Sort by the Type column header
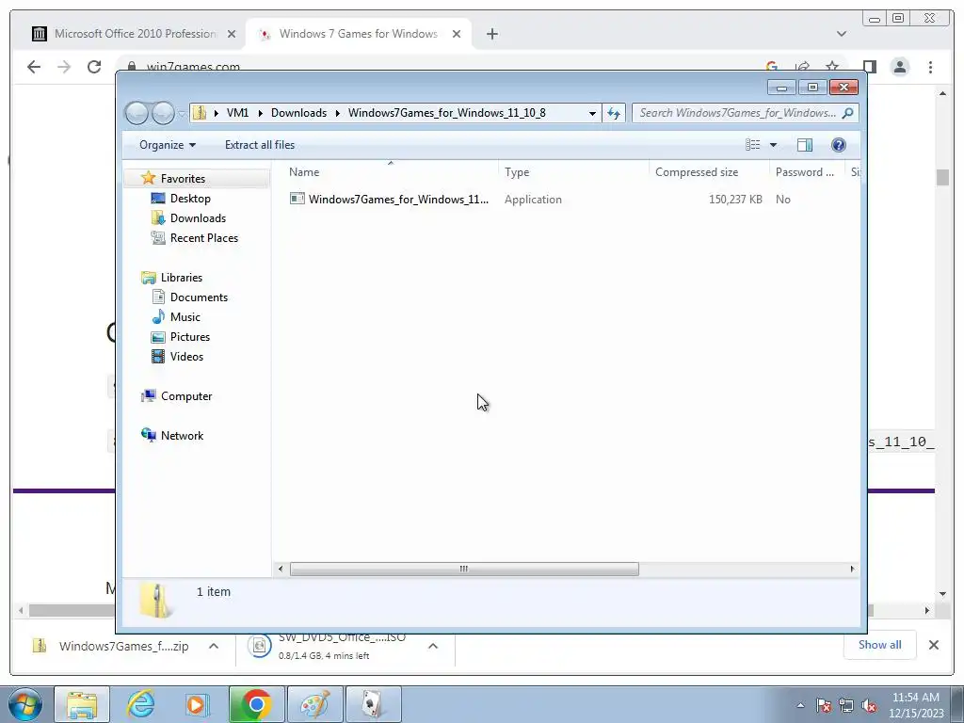This screenshot has width=964, height=723. coord(573,172)
